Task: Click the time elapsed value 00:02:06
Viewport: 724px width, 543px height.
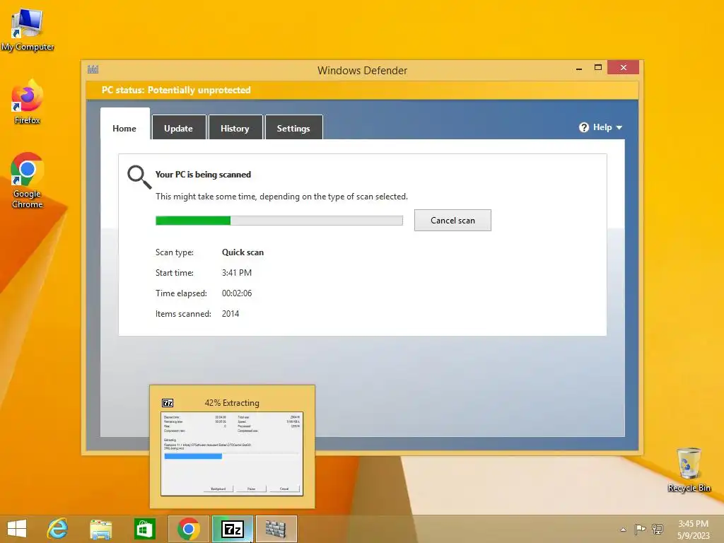Action: (237, 293)
